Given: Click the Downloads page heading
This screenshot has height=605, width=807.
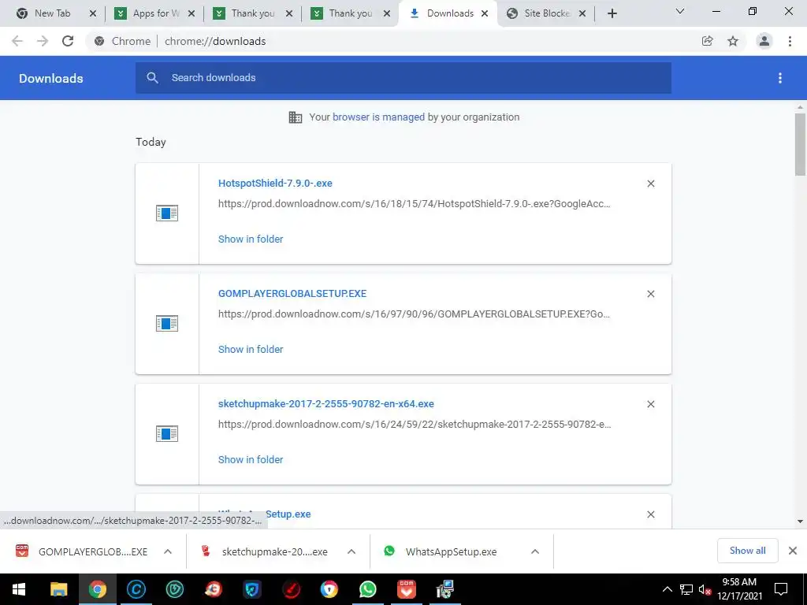Looking at the screenshot, I should point(51,78).
